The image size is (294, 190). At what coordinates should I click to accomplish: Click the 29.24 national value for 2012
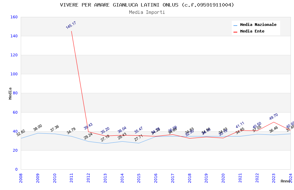(x=88, y=136)
